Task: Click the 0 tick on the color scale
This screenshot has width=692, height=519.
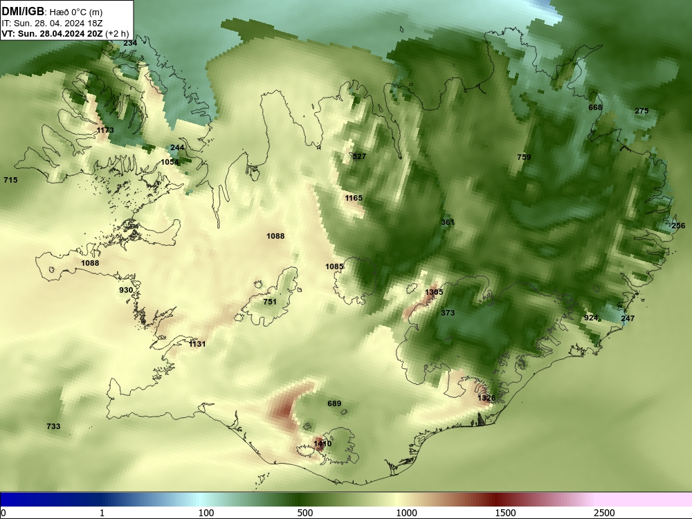Action: click(3, 513)
